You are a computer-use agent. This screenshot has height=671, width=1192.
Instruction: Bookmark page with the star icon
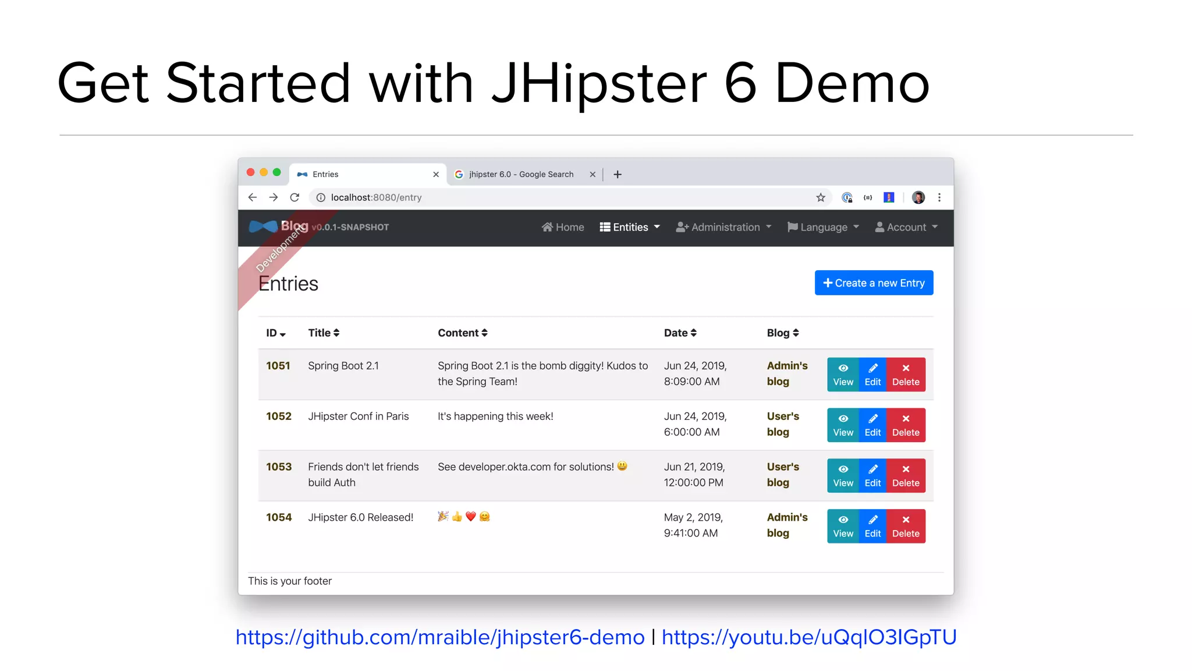tap(821, 197)
